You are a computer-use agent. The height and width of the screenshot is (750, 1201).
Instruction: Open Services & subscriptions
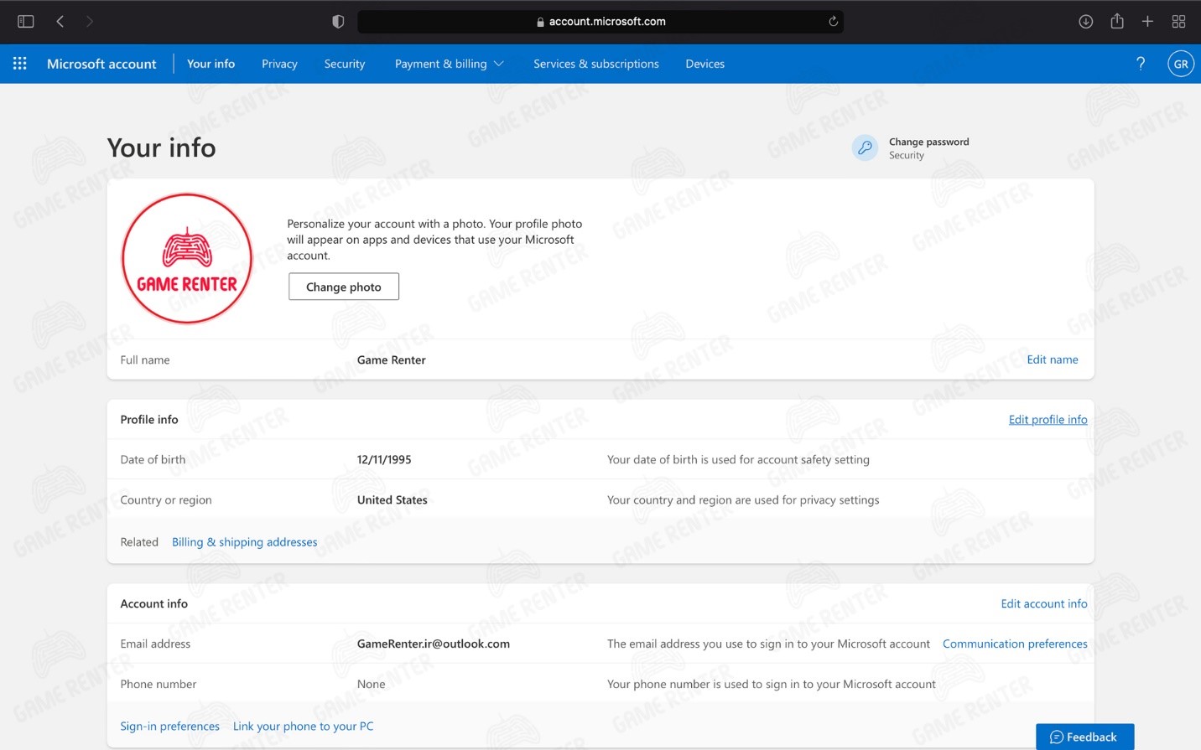(x=596, y=64)
